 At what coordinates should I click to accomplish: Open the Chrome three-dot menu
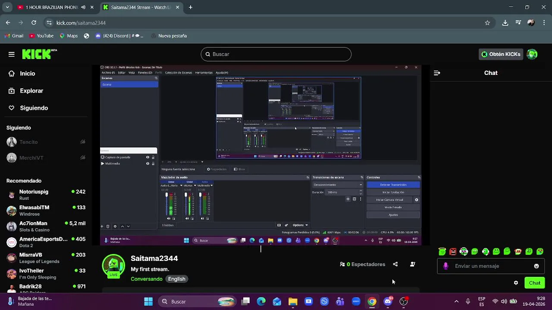tap(543, 23)
